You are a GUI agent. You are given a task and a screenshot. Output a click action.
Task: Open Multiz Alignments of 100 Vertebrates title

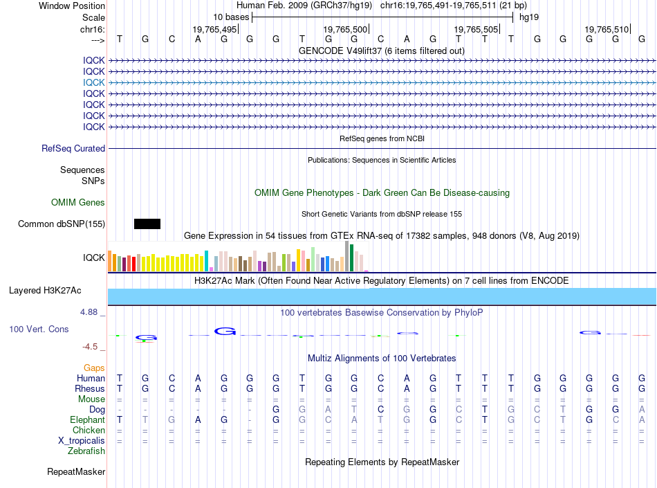[x=382, y=358]
